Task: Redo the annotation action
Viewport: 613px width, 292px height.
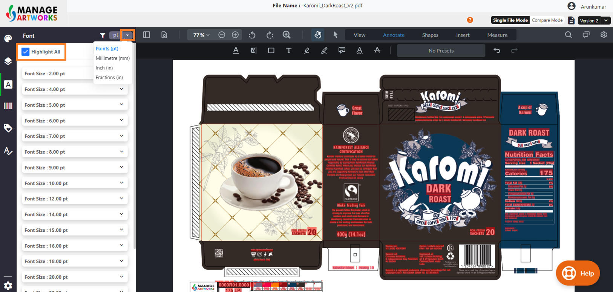Action: pyautogui.click(x=514, y=50)
